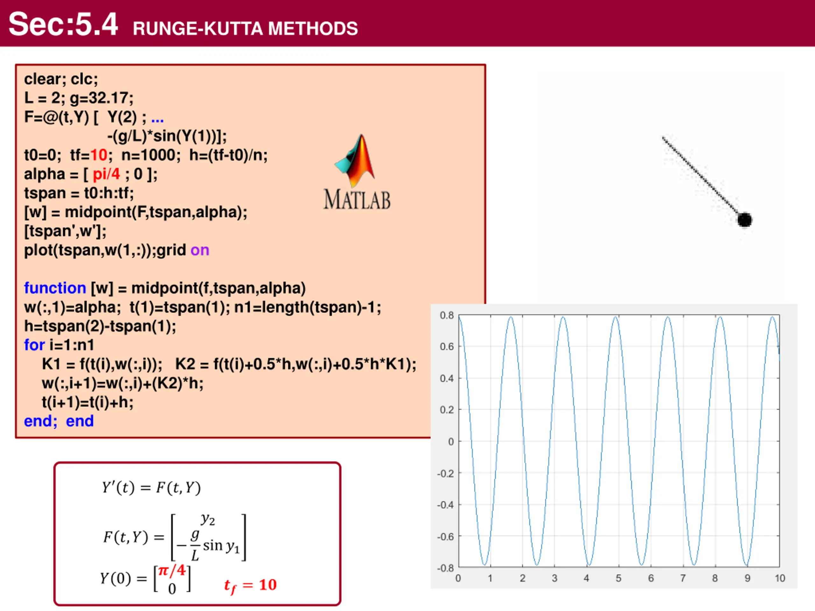
Task: Click the F(t,Y) matrix equation
Action: click(x=175, y=537)
